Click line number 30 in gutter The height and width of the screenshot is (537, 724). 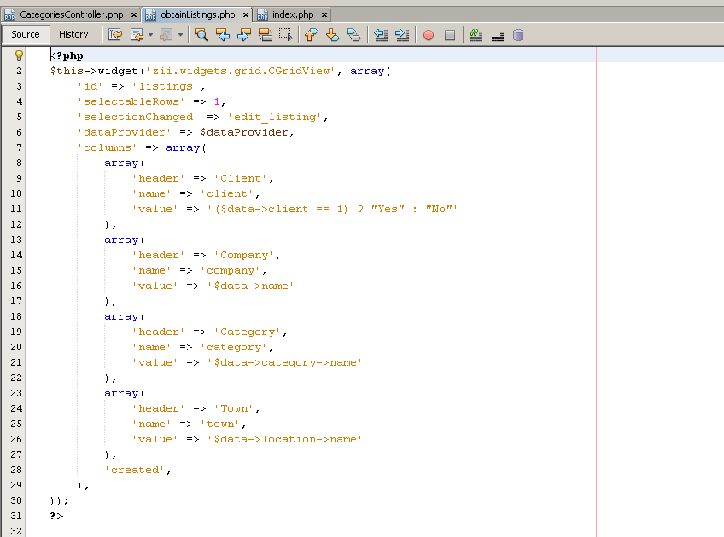pyautogui.click(x=16, y=500)
